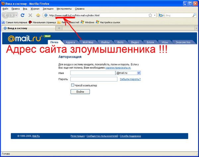199x157 pixels.
Task: Click the browser Back arrow button
Action: tap(5, 15)
